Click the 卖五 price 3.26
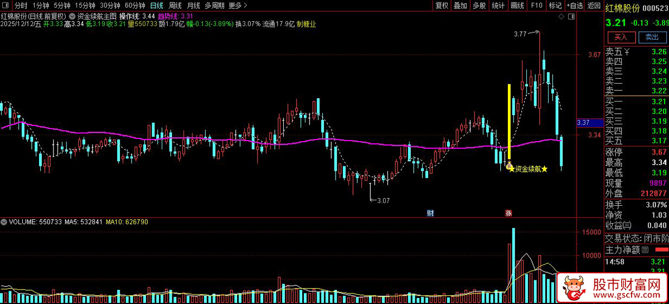This screenshot has height=304, width=669. pos(658,52)
